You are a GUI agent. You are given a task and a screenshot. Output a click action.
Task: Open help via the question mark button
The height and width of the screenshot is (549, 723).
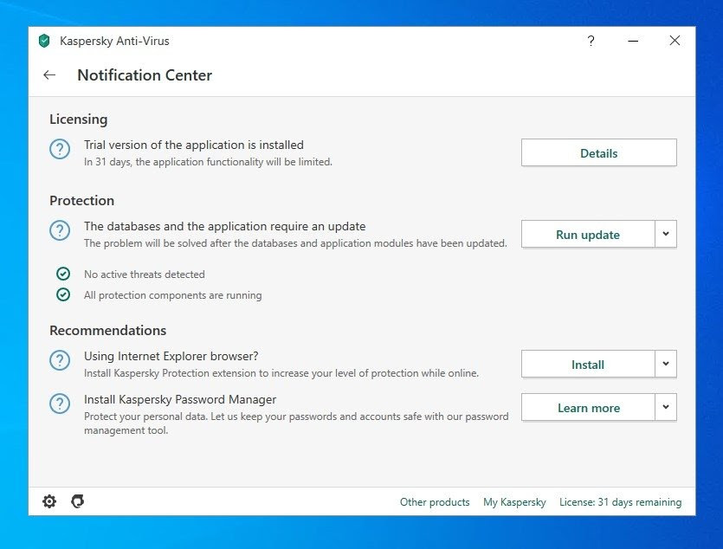coord(591,41)
